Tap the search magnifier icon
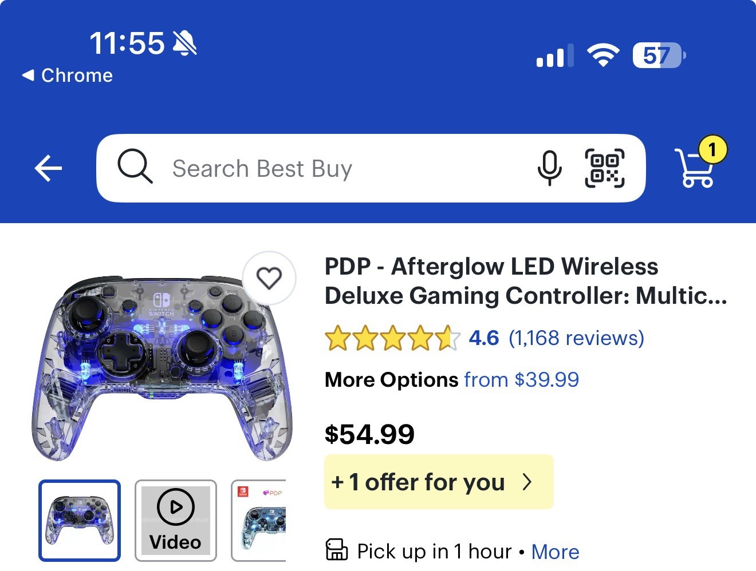756x571 pixels. coord(135,166)
